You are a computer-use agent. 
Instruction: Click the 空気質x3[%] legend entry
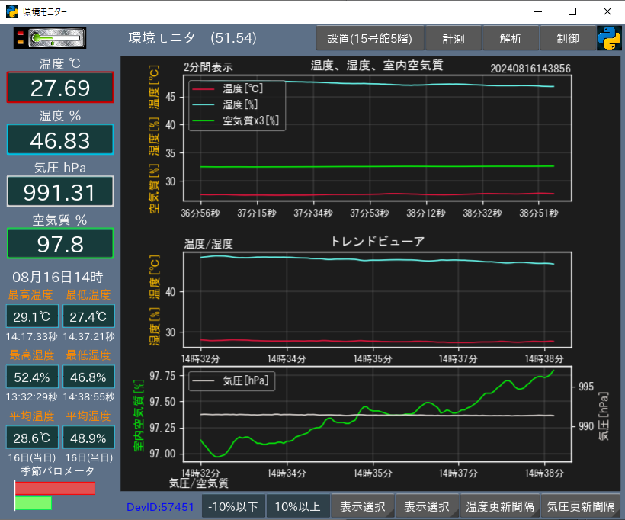pyautogui.click(x=236, y=120)
